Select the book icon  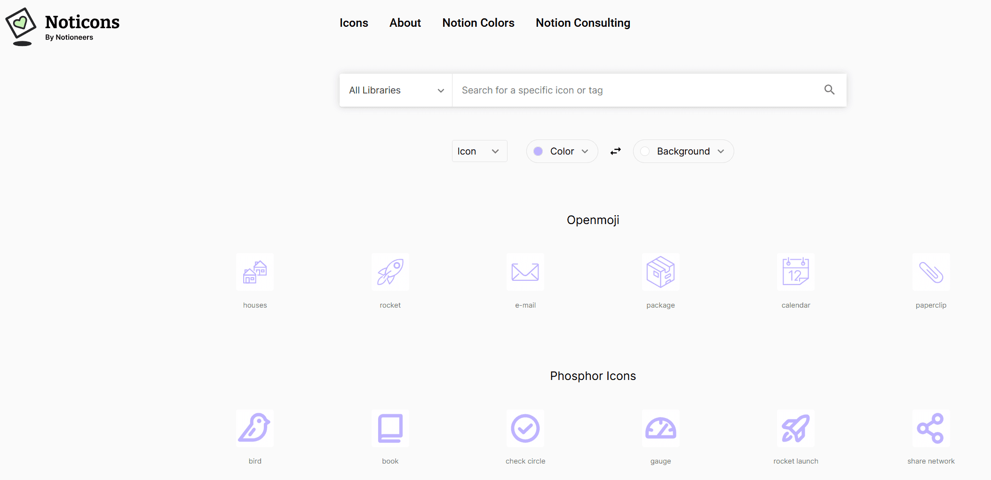point(390,428)
